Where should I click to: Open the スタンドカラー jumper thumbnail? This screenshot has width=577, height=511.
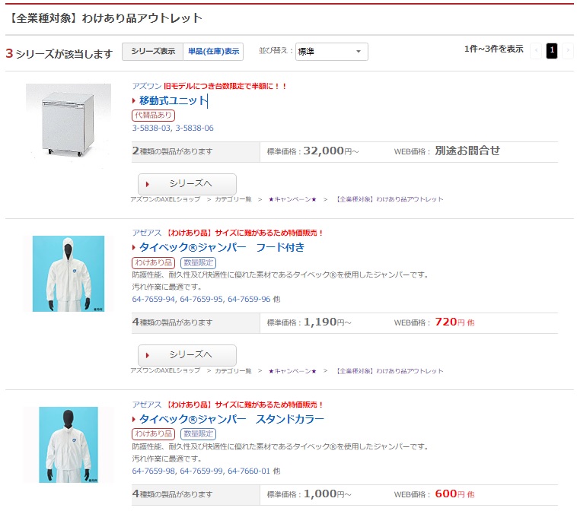pyautogui.click(x=69, y=445)
